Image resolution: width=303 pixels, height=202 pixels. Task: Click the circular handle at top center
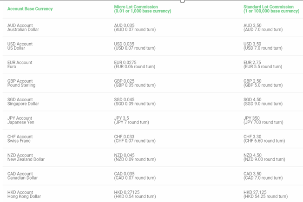point(182,1)
